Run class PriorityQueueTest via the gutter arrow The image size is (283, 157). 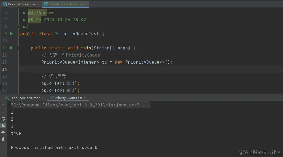(11, 34)
